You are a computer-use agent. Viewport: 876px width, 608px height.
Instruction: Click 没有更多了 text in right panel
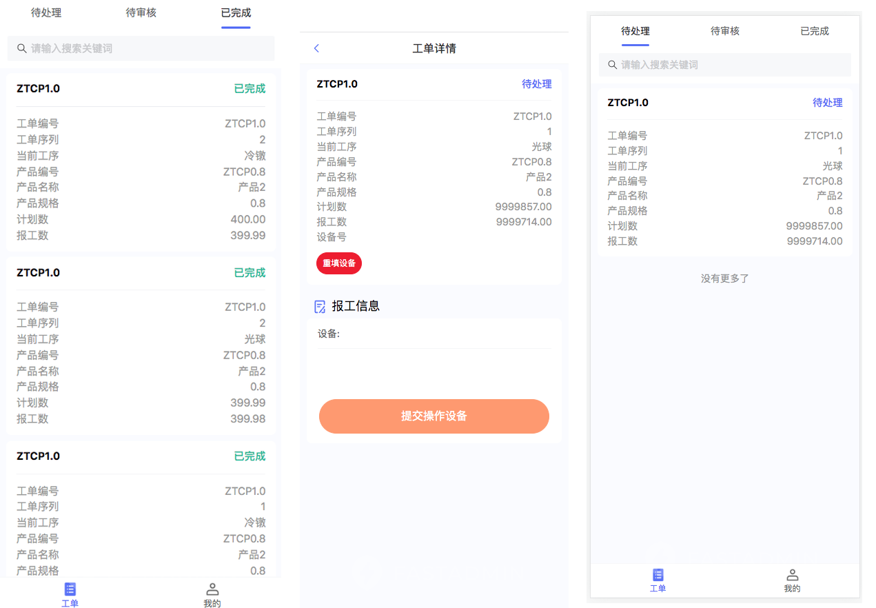tap(725, 278)
